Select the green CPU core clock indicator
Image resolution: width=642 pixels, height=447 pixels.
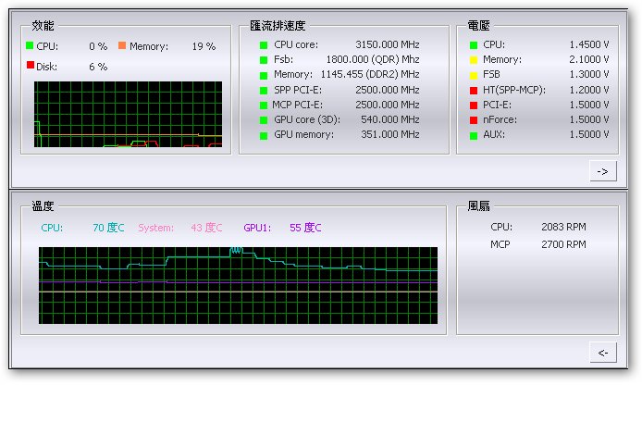[x=264, y=44]
